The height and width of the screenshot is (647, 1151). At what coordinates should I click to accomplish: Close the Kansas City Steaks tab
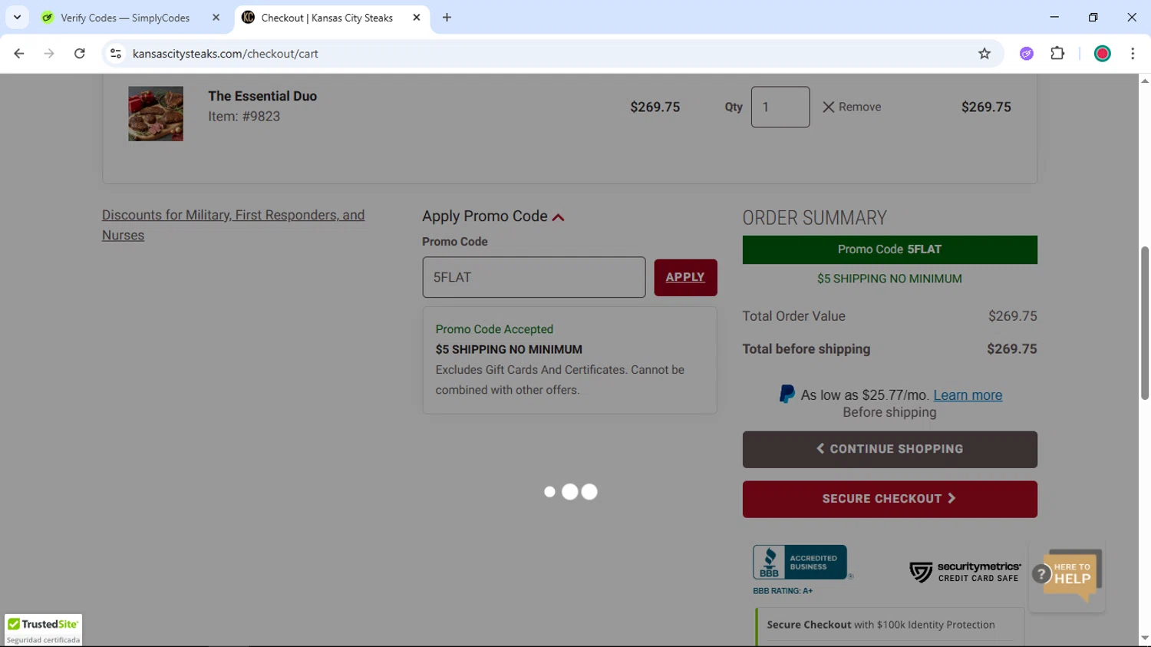(x=417, y=18)
